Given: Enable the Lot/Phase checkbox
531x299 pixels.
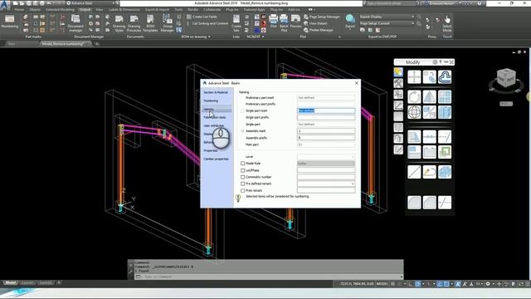Looking at the screenshot, I should (242, 170).
